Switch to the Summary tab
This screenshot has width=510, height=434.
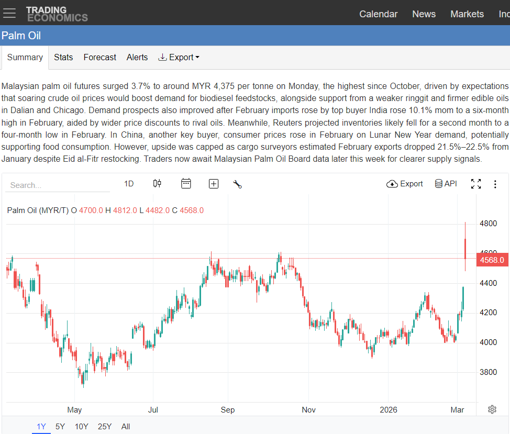click(x=25, y=57)
